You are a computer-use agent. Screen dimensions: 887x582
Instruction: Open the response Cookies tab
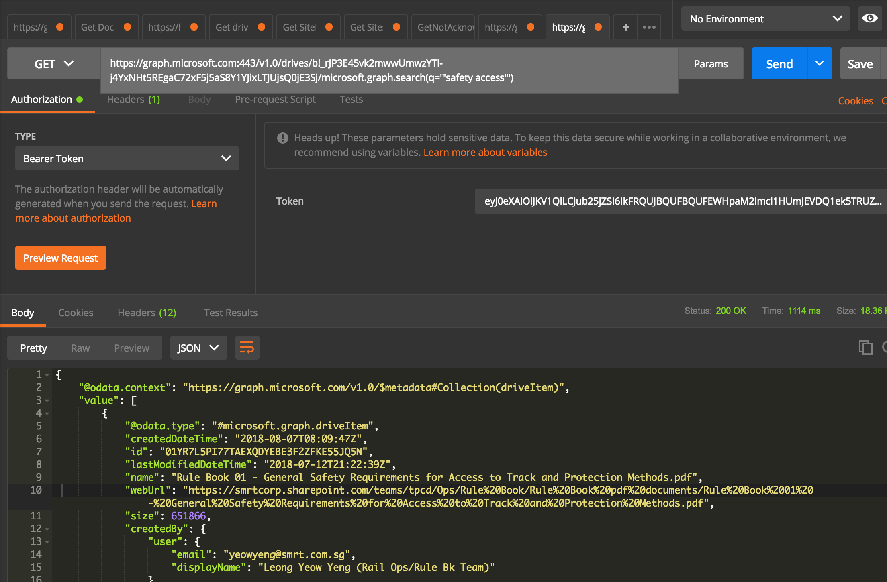point(76,313)
